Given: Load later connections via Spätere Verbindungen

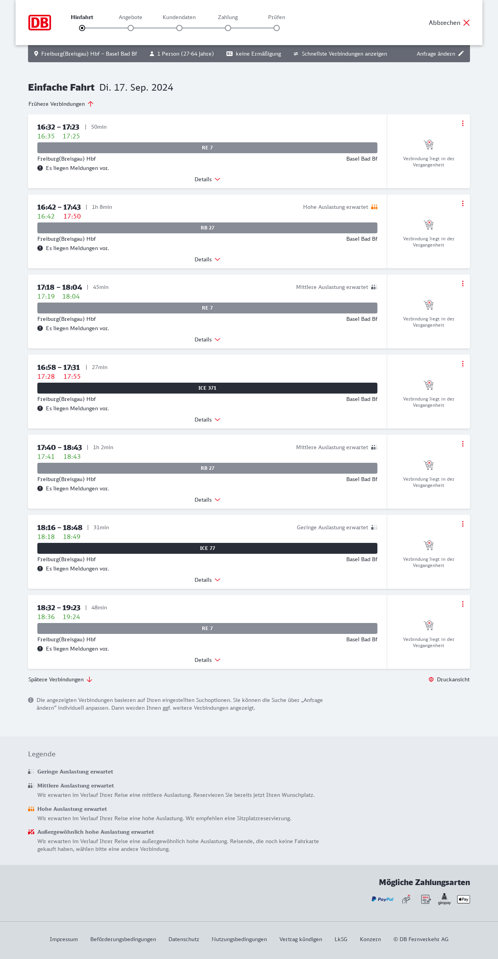Looking at the screenshot, I should 60,679.
